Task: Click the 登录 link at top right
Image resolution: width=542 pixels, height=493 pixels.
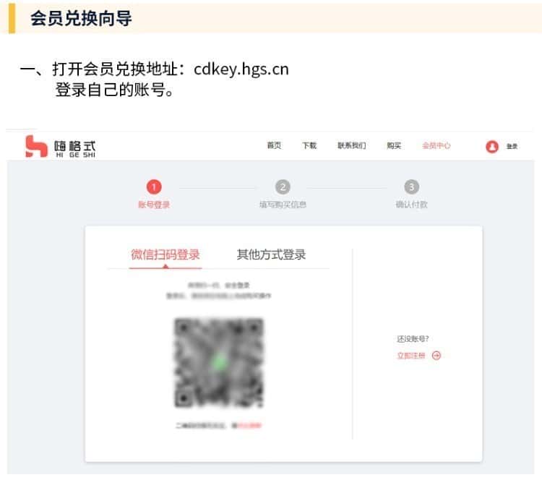Action: (x=512, y=147)
